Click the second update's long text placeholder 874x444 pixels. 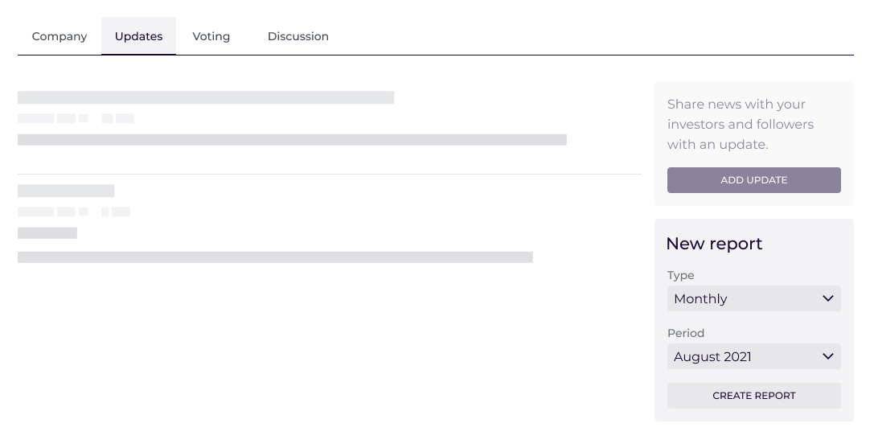click(x=275, y=257)
